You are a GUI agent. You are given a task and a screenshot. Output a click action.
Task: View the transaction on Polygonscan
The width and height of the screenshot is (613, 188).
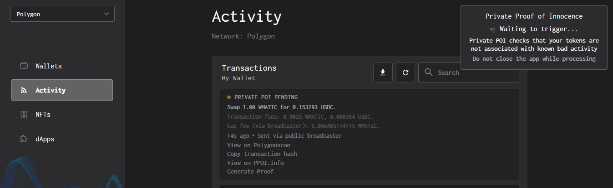click(x=258, y=145)
